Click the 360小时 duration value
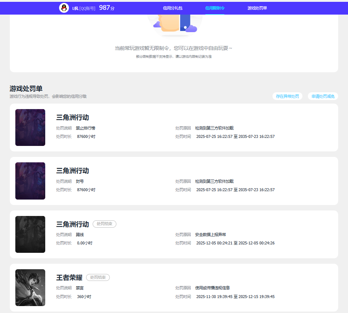 point(84,297)
